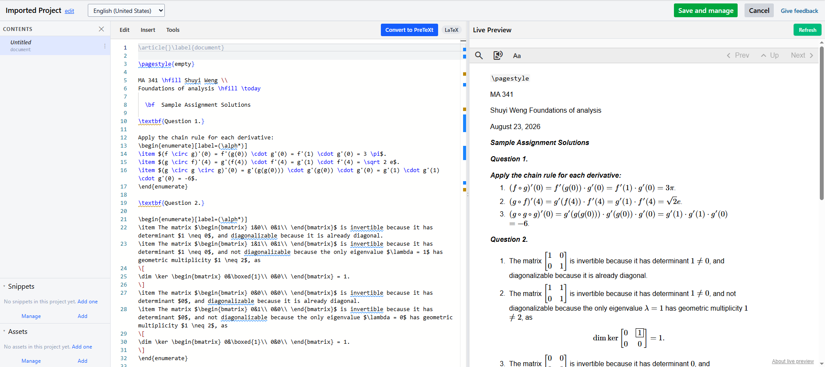Image resolution: width=825 pixels, height=367 pixels.
Task: Click Save and manage button
Action: pyautogui.click(x=705, y=11)
